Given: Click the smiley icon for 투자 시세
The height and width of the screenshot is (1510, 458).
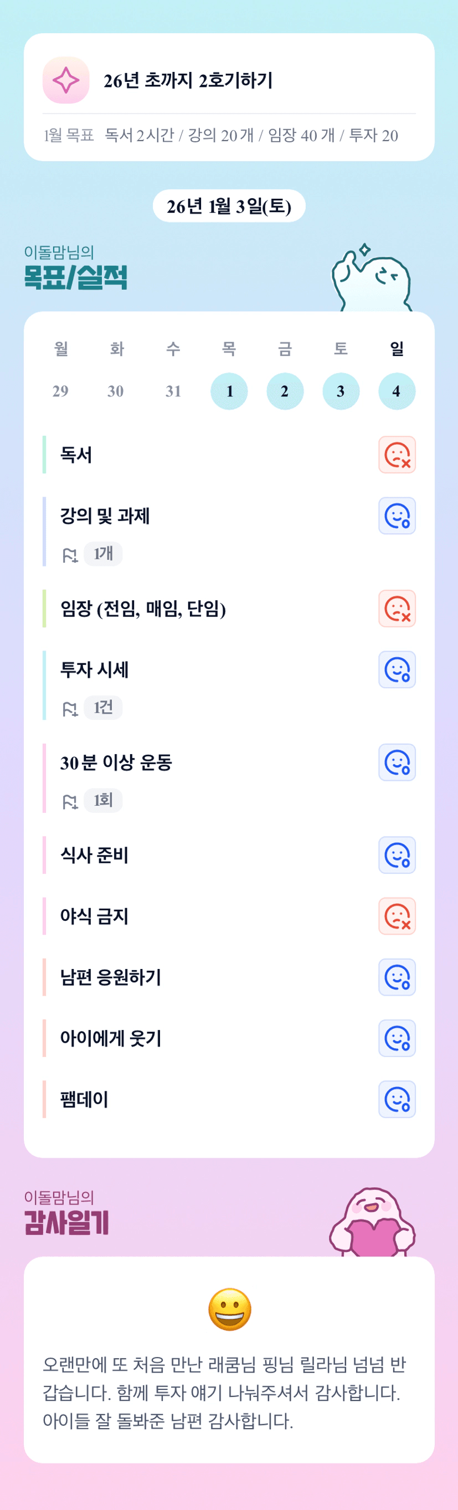Looking at the screenshot, I should [397, 669].
